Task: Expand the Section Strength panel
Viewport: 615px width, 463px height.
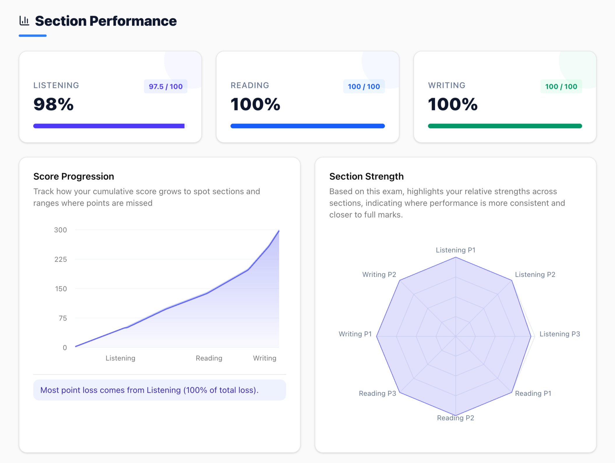Action: pyautogui.click(x=366, y=176)
